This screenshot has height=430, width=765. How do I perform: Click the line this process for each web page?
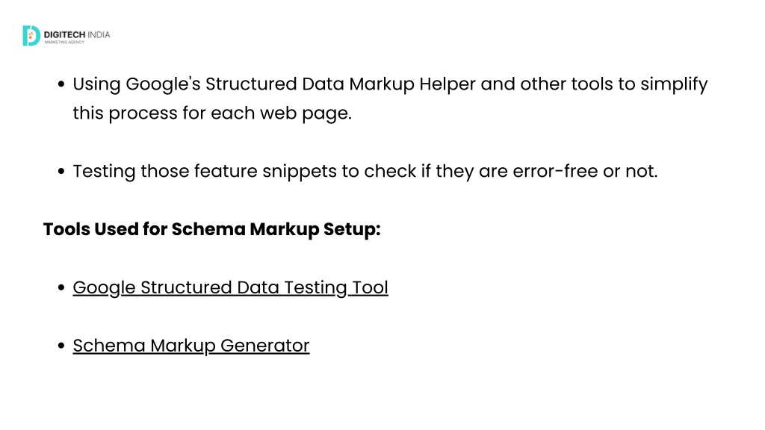[x=212, y=113]
